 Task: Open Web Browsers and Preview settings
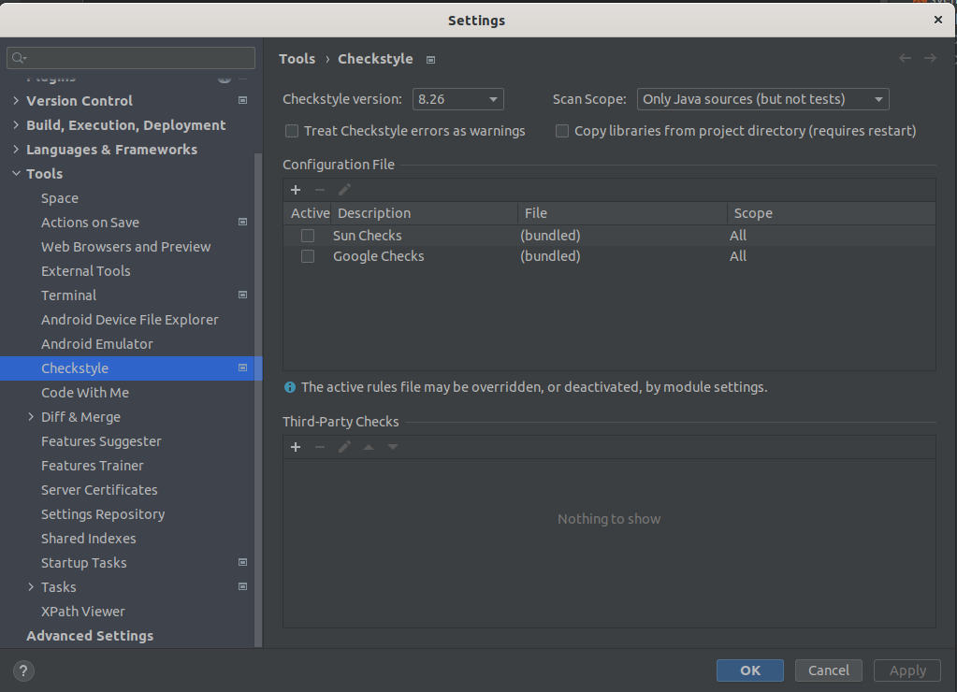125,247
